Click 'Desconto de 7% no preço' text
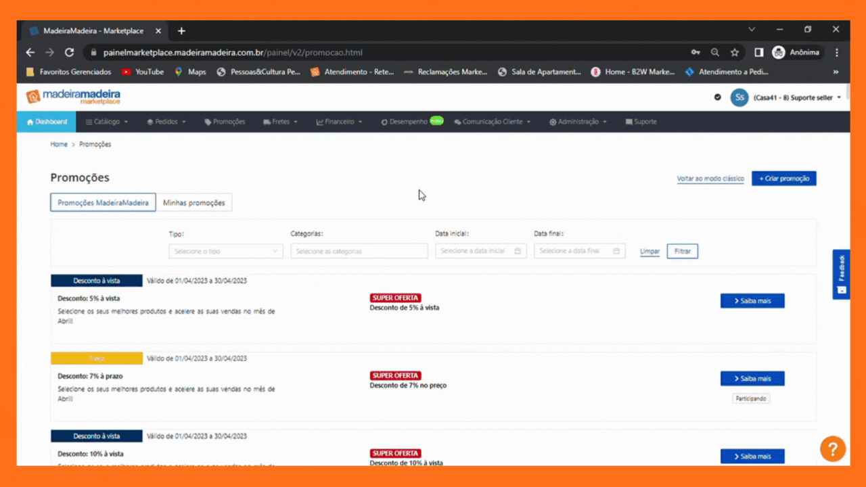The width and height of the screenshot is (866, 487). pyautogui.click(x=408, y=386)
